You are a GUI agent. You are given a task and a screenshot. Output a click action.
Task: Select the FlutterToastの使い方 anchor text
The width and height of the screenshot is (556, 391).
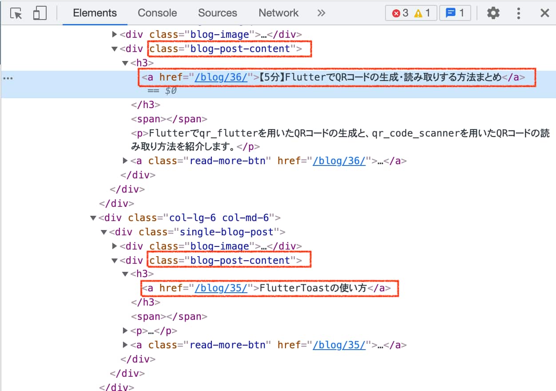pyautogui.click(x=313, y=288)
